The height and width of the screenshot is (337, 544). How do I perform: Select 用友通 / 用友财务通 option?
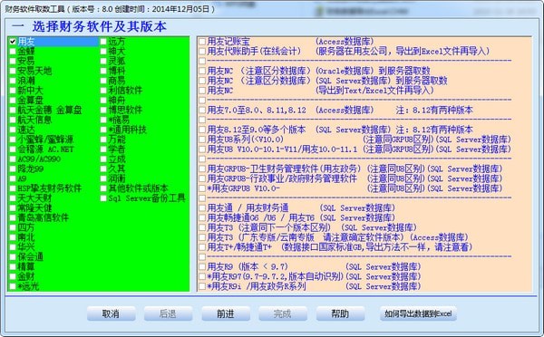click(x=202, y=208)
